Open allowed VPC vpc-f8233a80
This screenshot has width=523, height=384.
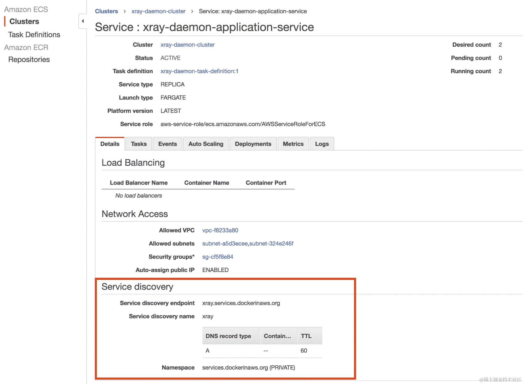coord(220,230)
